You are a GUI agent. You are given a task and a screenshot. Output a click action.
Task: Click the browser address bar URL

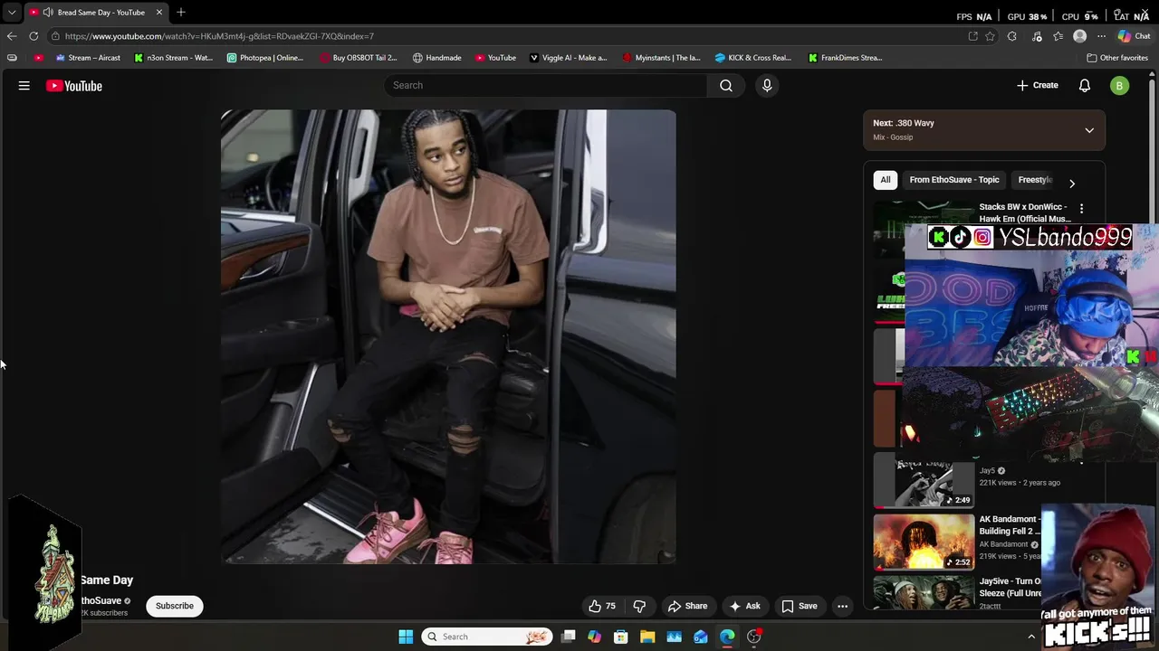(x=219, y=36)
